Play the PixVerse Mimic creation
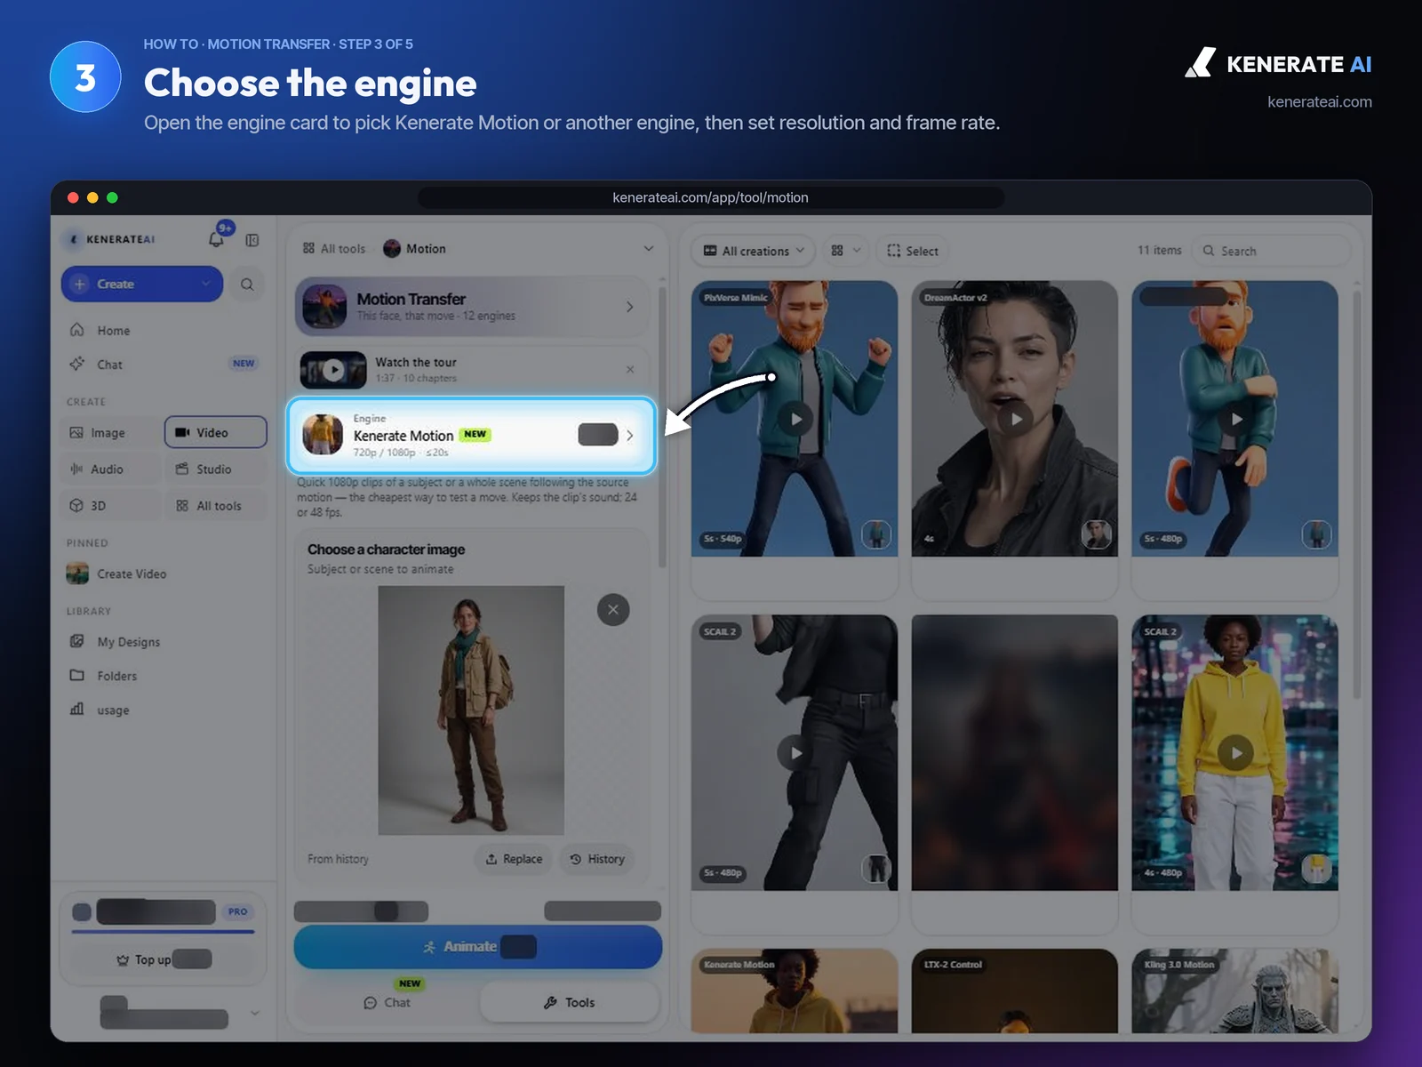The height and width of the screenshot is (1067, 1422). (x=796, y=419)
